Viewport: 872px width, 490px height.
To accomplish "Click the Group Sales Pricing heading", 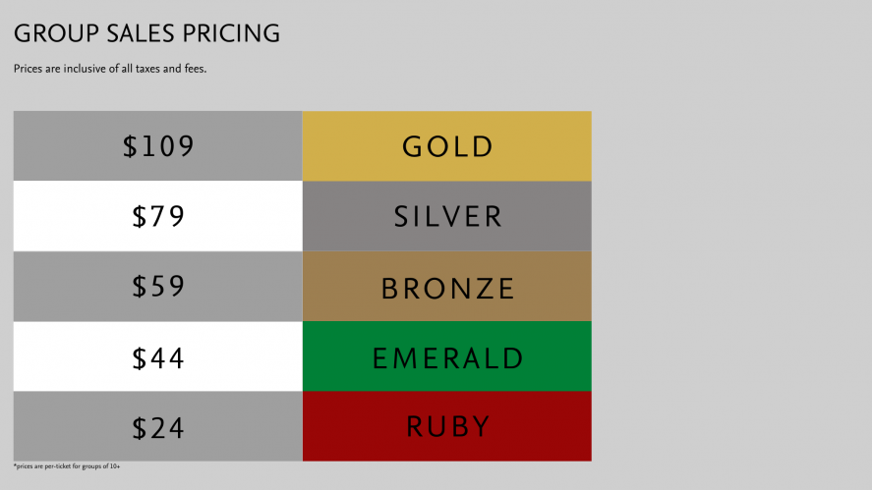I will 146,33.
